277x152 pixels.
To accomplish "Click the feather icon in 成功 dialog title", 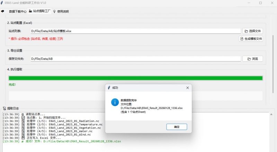I will pos(109,88).
